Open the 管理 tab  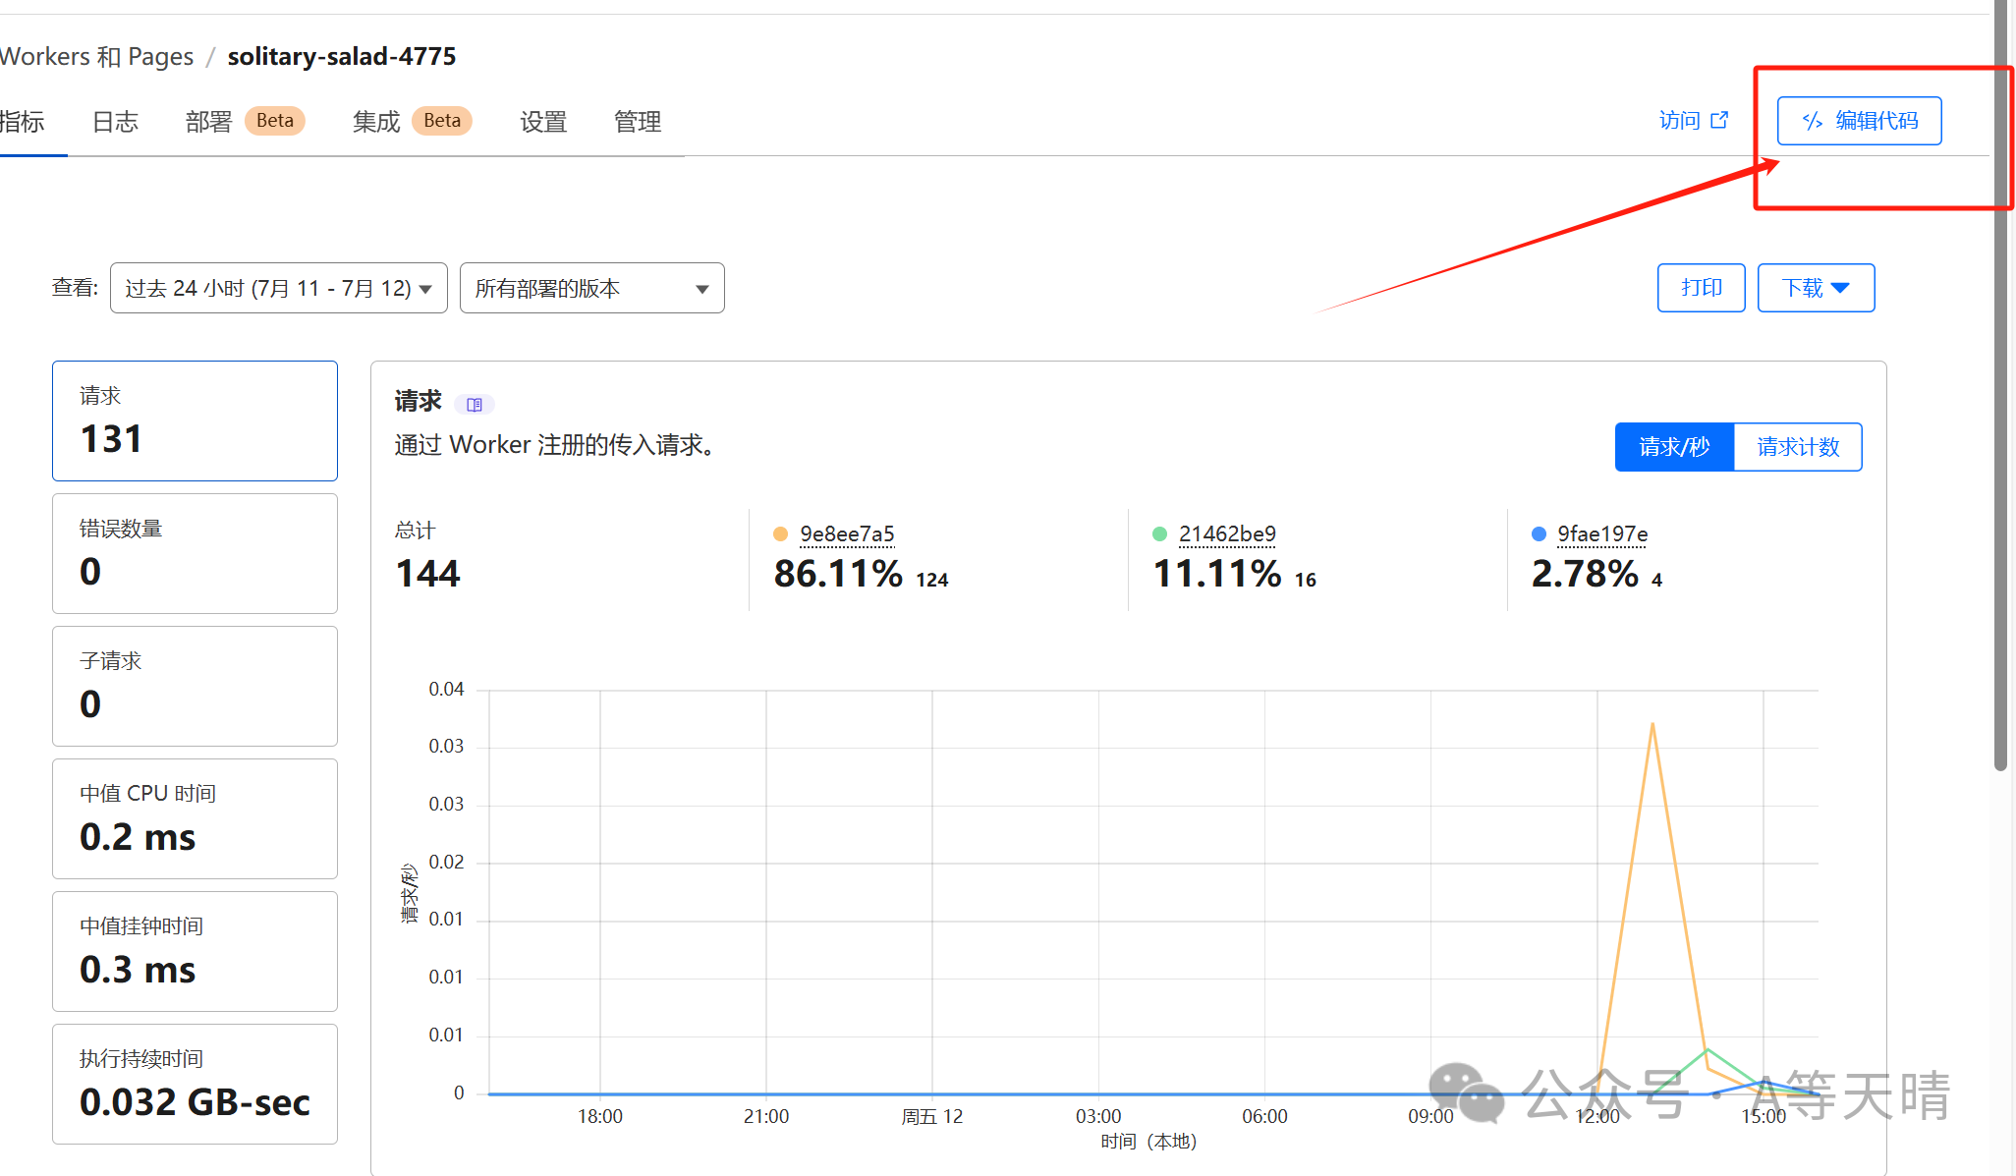click(638, 122)
